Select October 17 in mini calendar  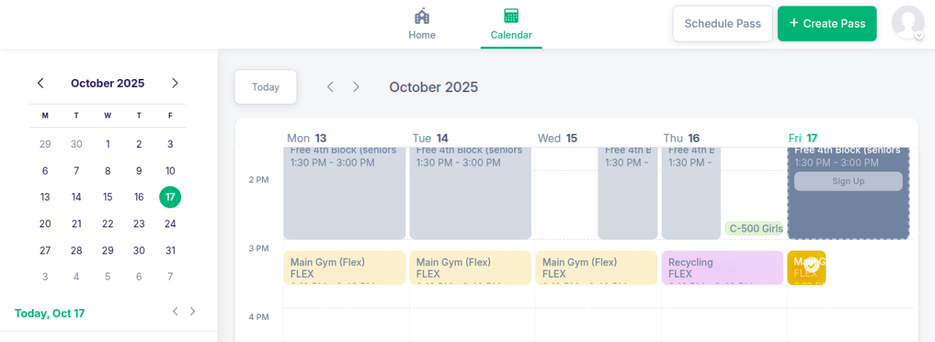(x=170, y=197)
